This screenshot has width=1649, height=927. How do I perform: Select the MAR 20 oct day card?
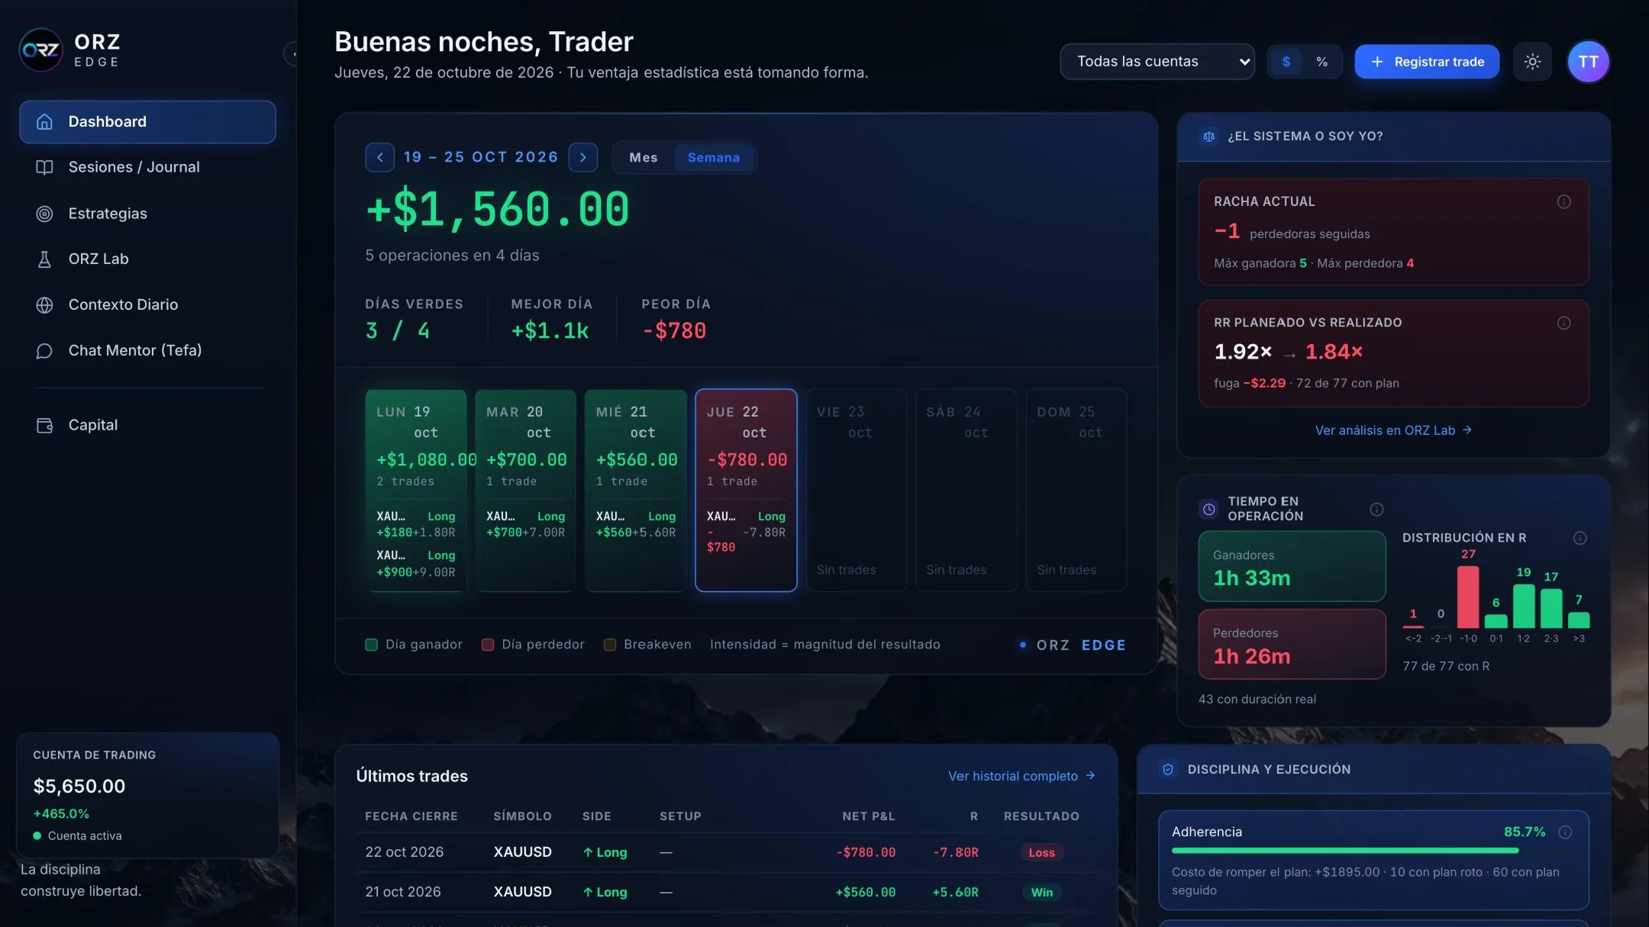click(525, 491)
